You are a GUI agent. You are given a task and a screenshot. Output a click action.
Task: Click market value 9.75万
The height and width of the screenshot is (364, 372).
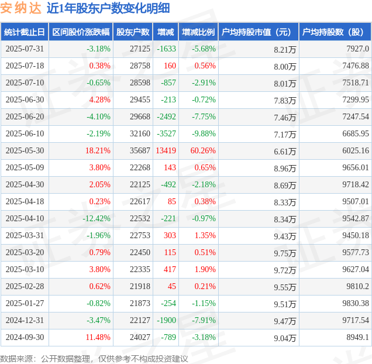tap(285, 253)
